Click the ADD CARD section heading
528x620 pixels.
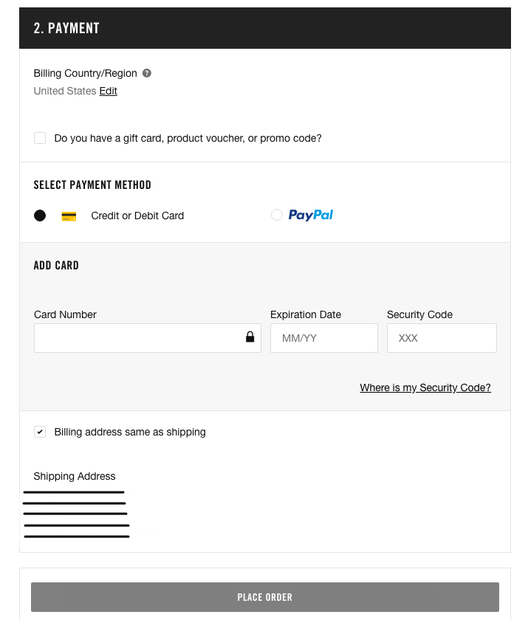click(x=56, y=265)
